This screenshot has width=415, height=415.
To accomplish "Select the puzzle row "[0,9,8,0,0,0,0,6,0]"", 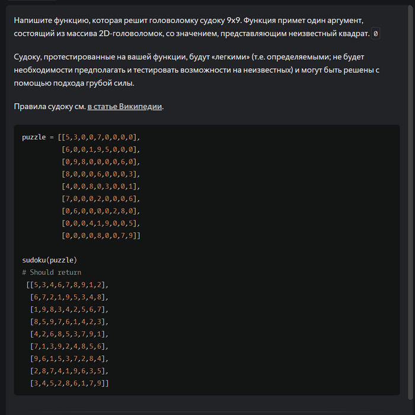I will [x=101, y=162].
